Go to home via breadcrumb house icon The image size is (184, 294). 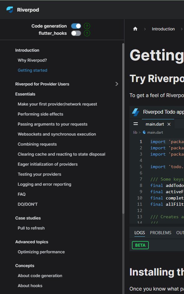pos(135,29)
